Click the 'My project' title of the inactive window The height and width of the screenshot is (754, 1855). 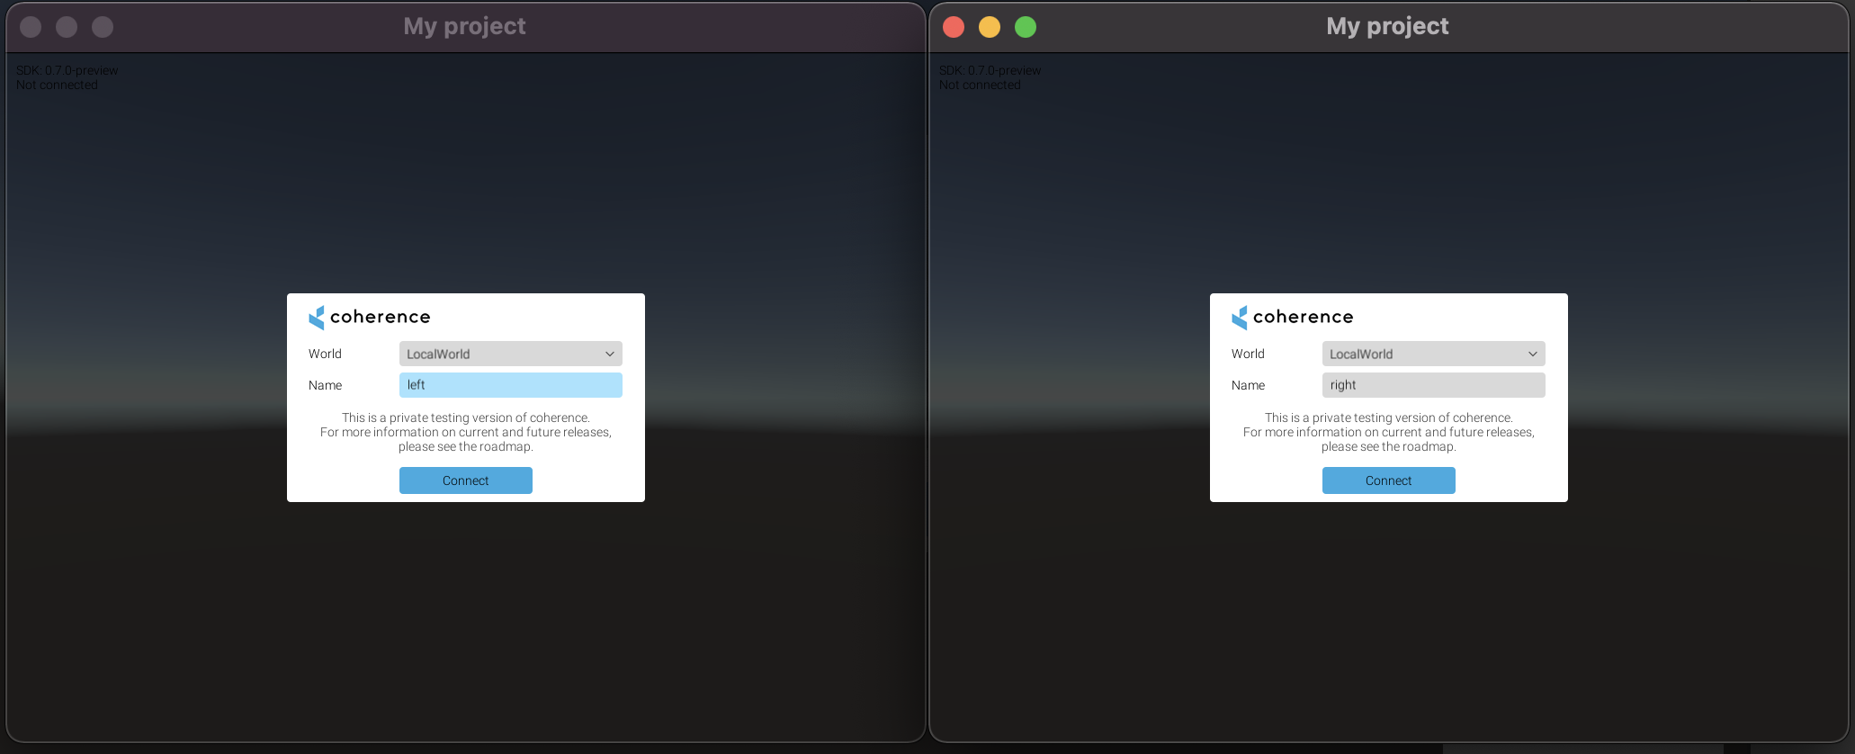tap(464, 26)
